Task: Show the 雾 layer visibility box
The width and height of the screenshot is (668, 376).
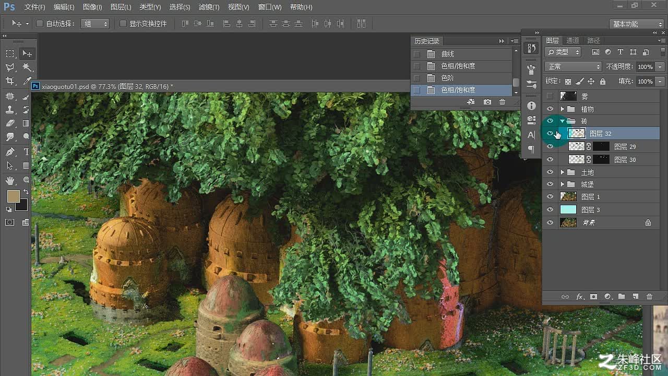Action: click(550, 96)
